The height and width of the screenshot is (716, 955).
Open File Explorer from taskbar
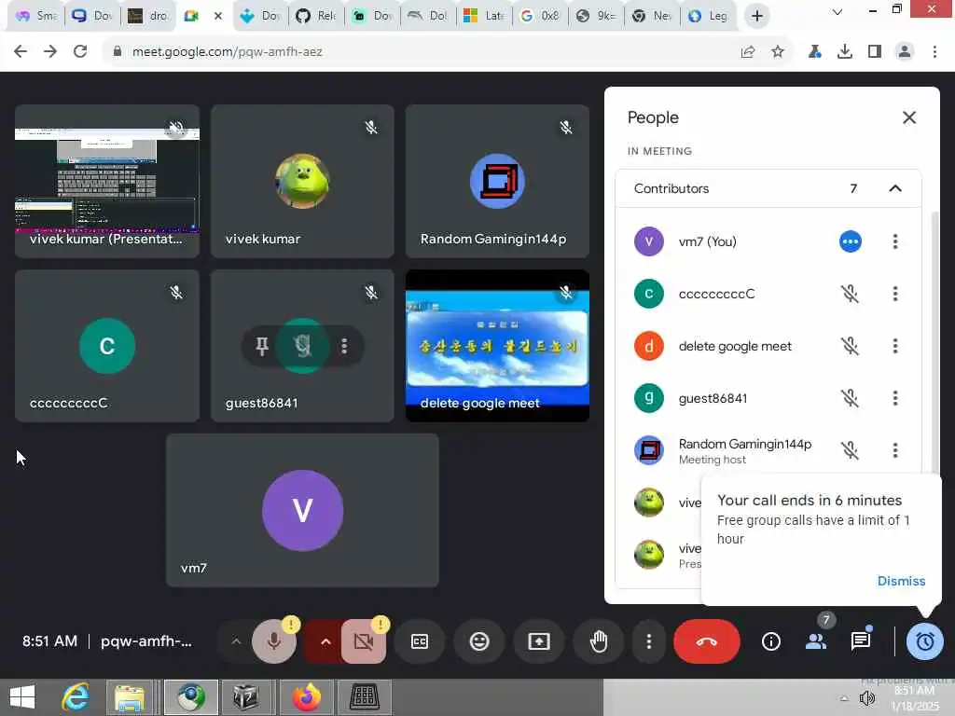[x=130, y=697]
